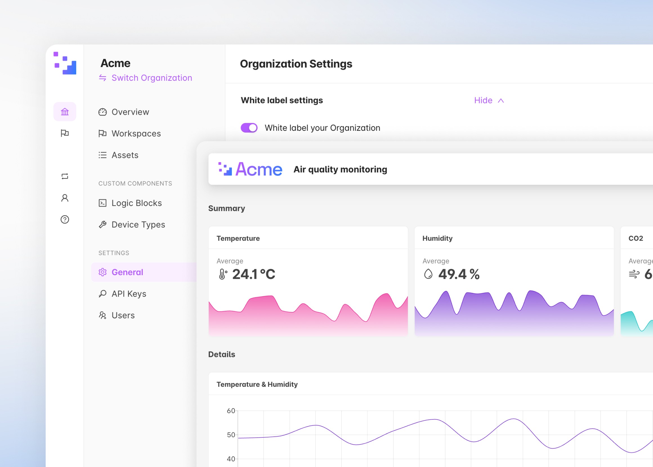Click the Acme logo at top left
The width and height of the screenshot is (653, 467).
click(x=64, y=64)
